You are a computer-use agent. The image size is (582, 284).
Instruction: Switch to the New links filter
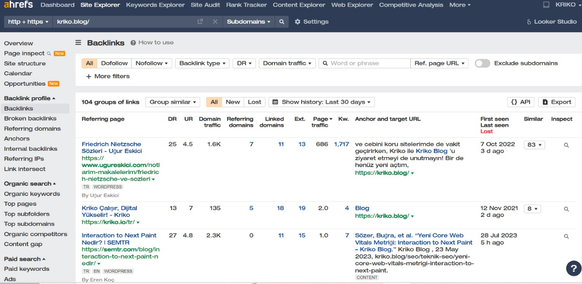pyautogui.click(x=233, y=102)
